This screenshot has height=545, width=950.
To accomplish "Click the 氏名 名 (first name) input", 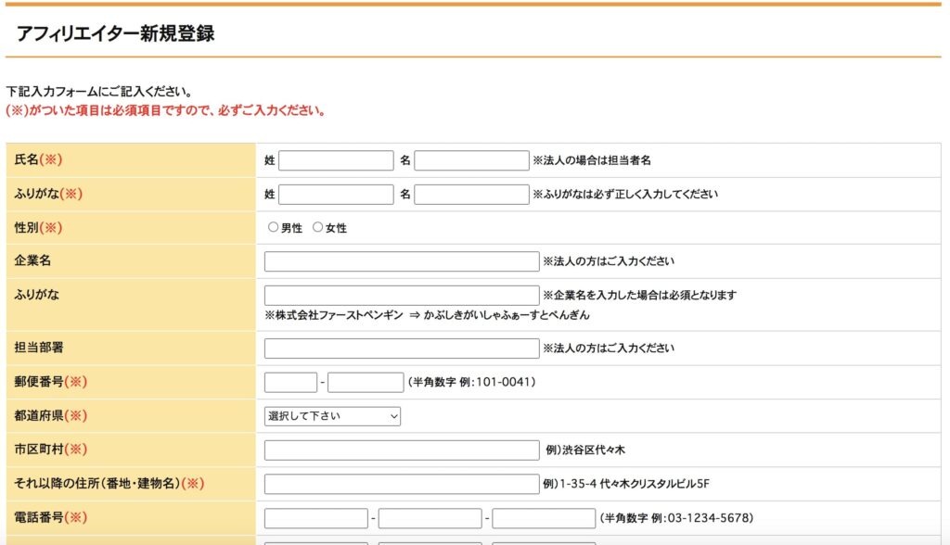I will pos(471,160).
